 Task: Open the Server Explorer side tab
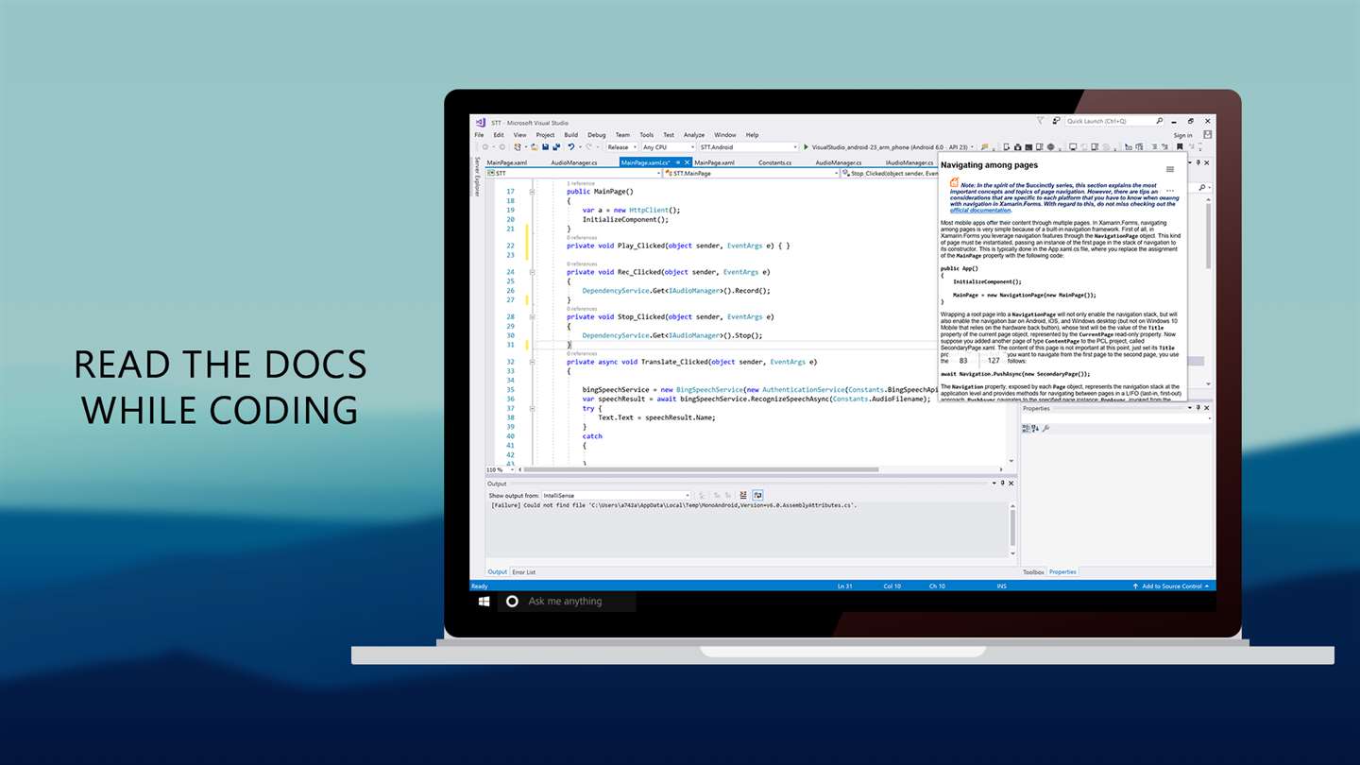point(477,178)
